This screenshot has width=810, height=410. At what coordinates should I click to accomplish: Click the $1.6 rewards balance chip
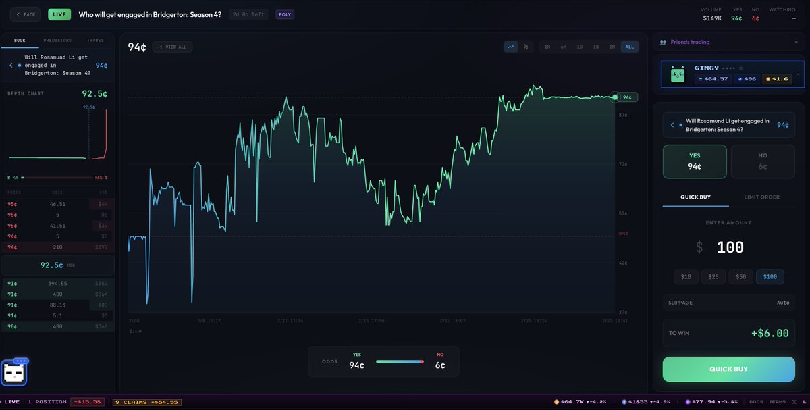[x=776, y=79]
